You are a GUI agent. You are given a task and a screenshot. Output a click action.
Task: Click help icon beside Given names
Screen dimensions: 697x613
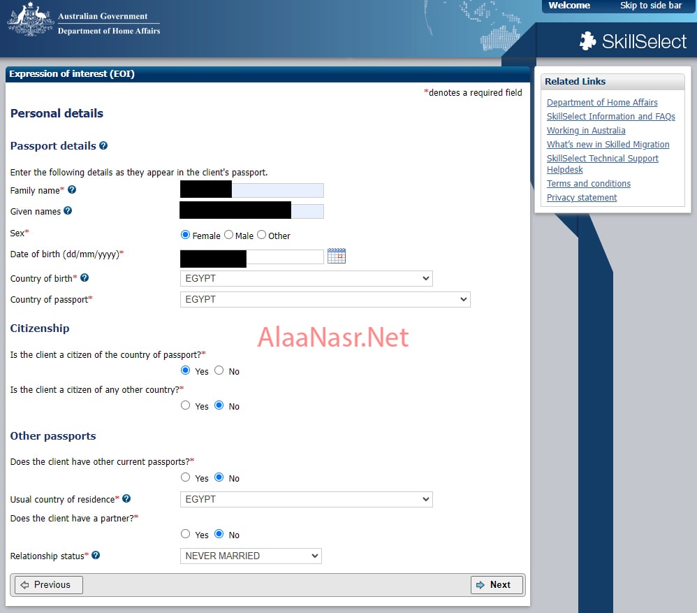(68, 211)
